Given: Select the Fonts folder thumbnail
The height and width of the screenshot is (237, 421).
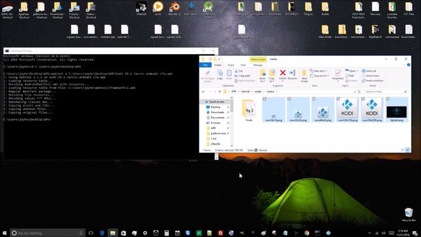Looking at the screenshot, I should [x=249, y=109].
